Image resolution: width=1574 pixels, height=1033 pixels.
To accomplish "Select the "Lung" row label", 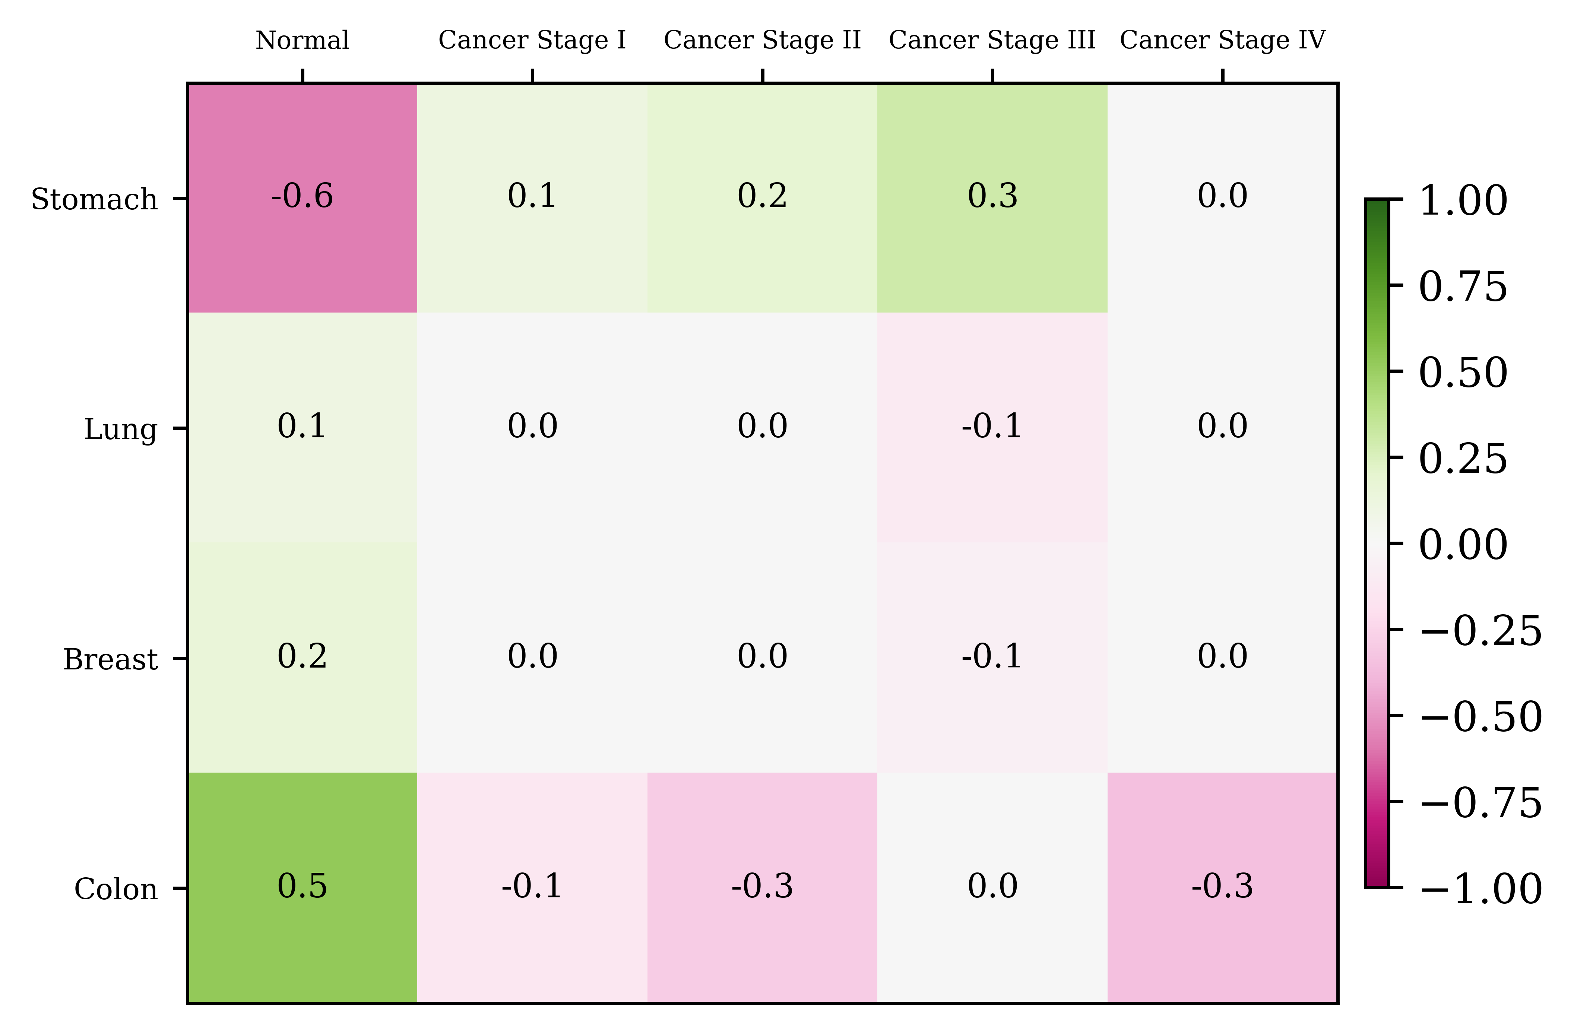I will pyautogui.click(x=120, y=430).
